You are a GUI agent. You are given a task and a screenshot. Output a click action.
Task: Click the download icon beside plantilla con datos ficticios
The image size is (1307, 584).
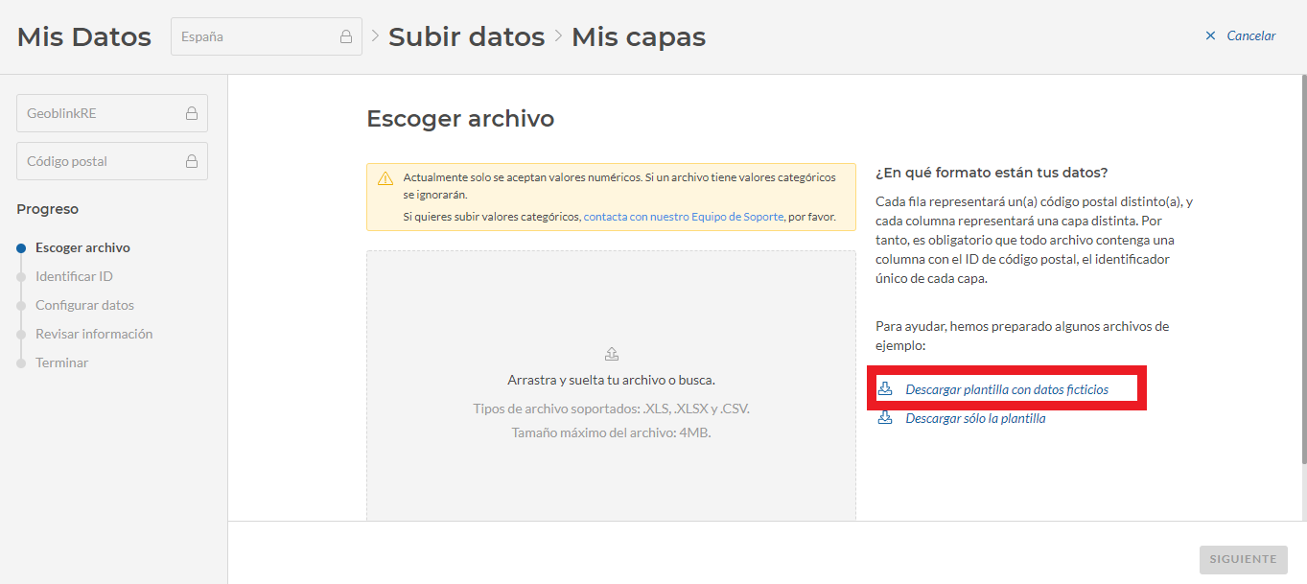tap(885, 387)
